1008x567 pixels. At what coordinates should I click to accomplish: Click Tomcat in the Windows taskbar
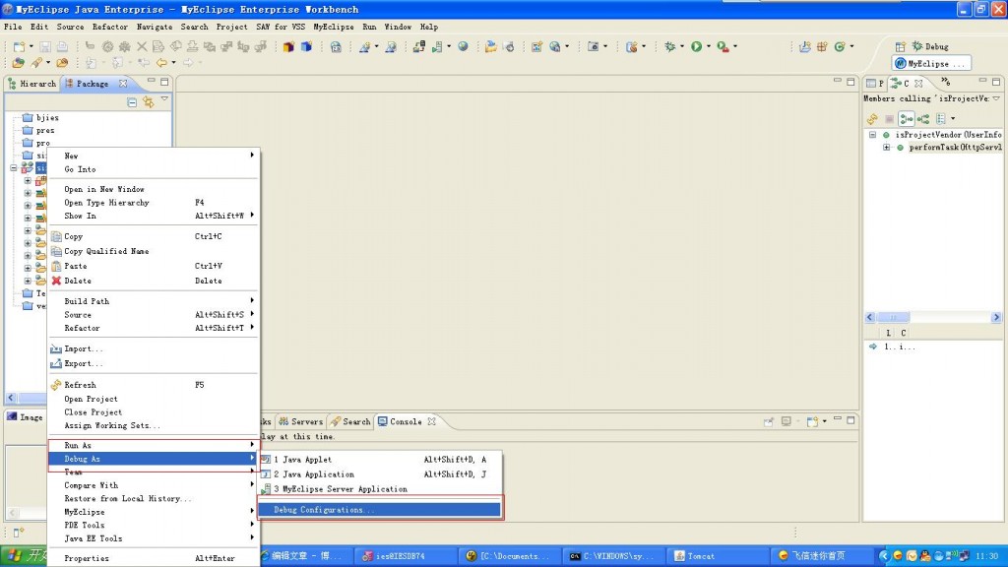(x=718, y=556)
